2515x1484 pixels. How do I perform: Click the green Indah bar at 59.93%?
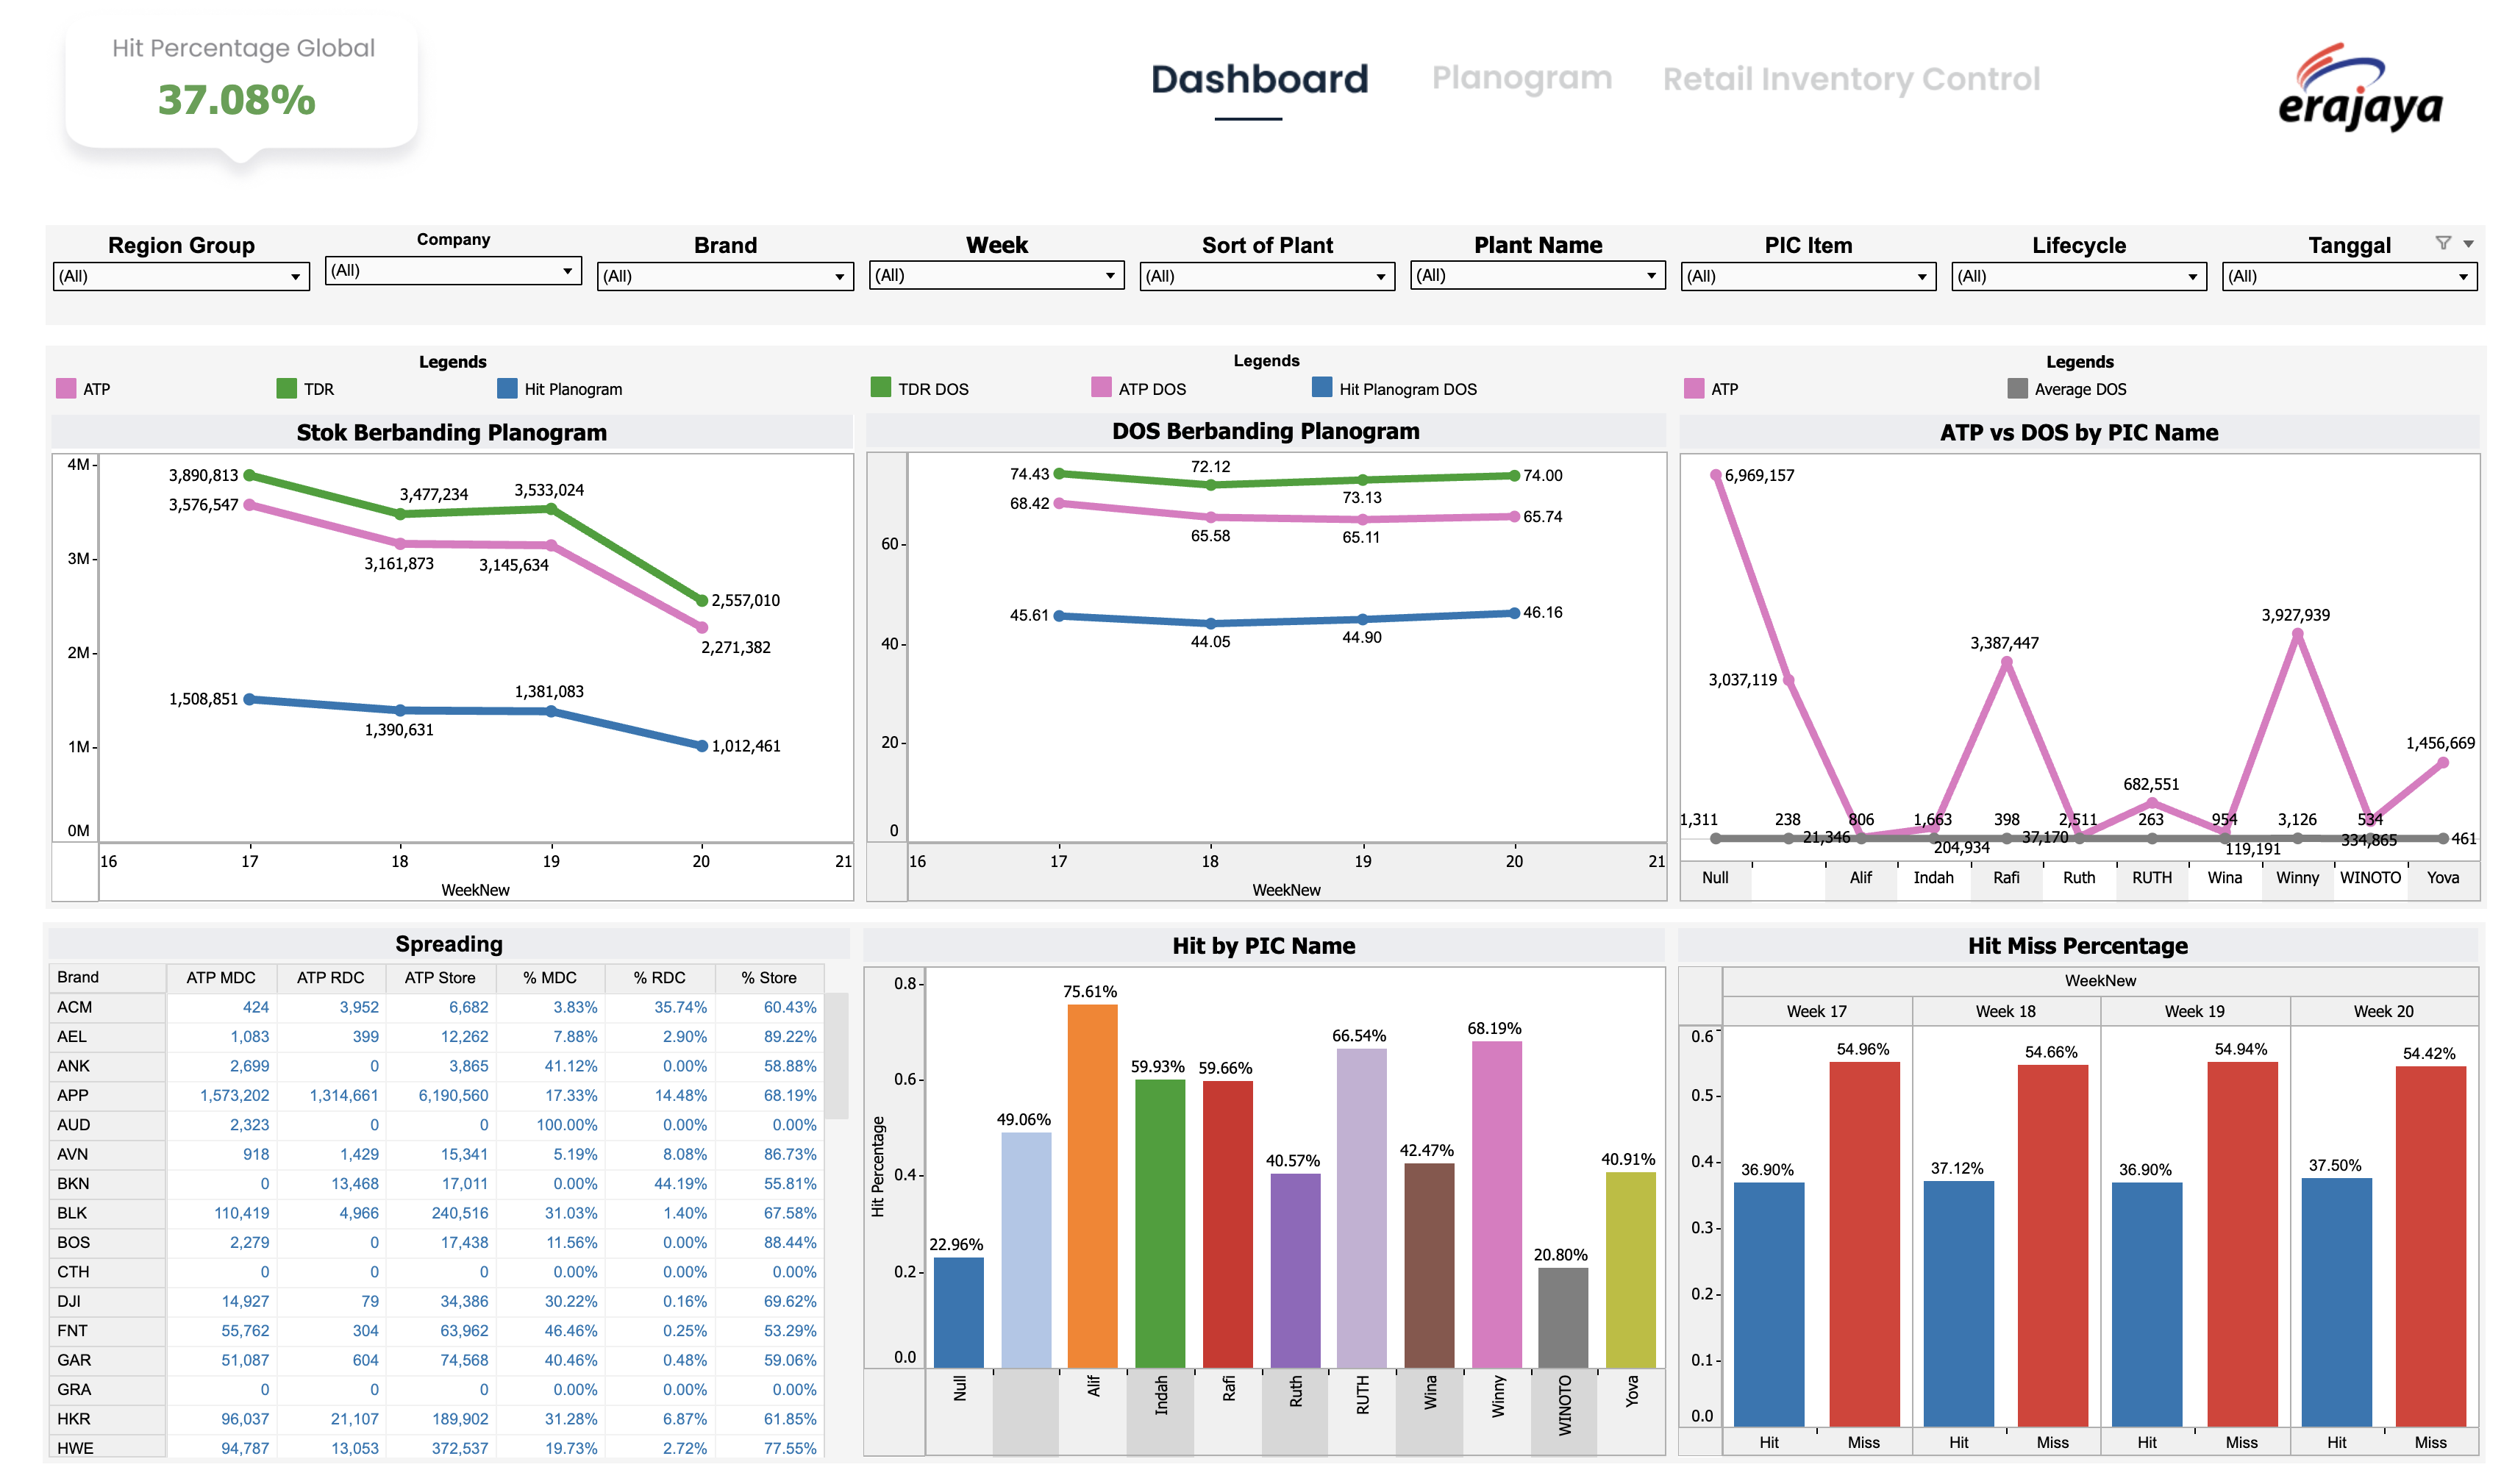click(x=1160, y=1224)
